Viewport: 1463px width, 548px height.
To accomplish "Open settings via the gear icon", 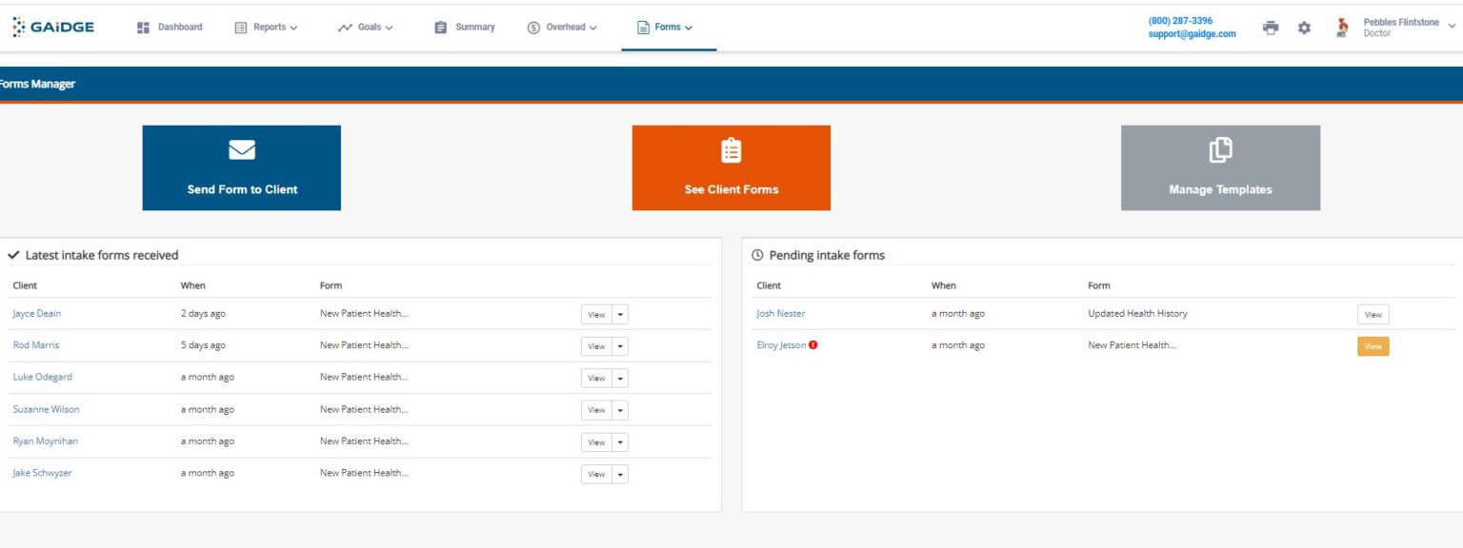I will click(1304, 28).
